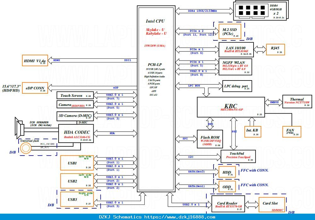The height and width of the screenshot is (220, 315).
Task: Select the USB2 block
Action: [x=77, y=181]
